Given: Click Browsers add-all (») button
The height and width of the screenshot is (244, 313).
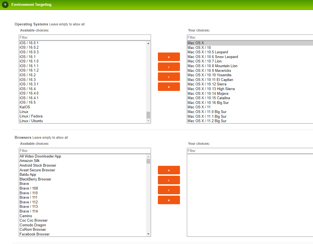Looking at the screenshot, I should click(169, 170).
